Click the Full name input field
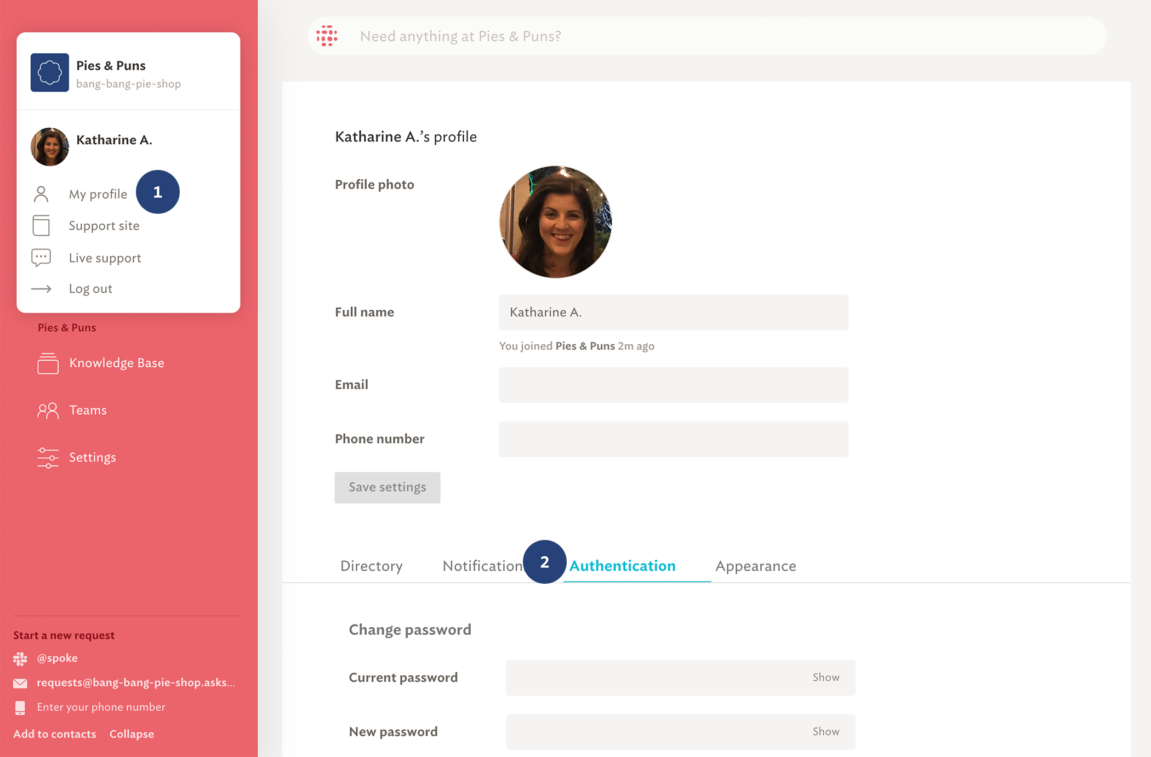Viewport: 1151px width, 757px height. point(674,312)
